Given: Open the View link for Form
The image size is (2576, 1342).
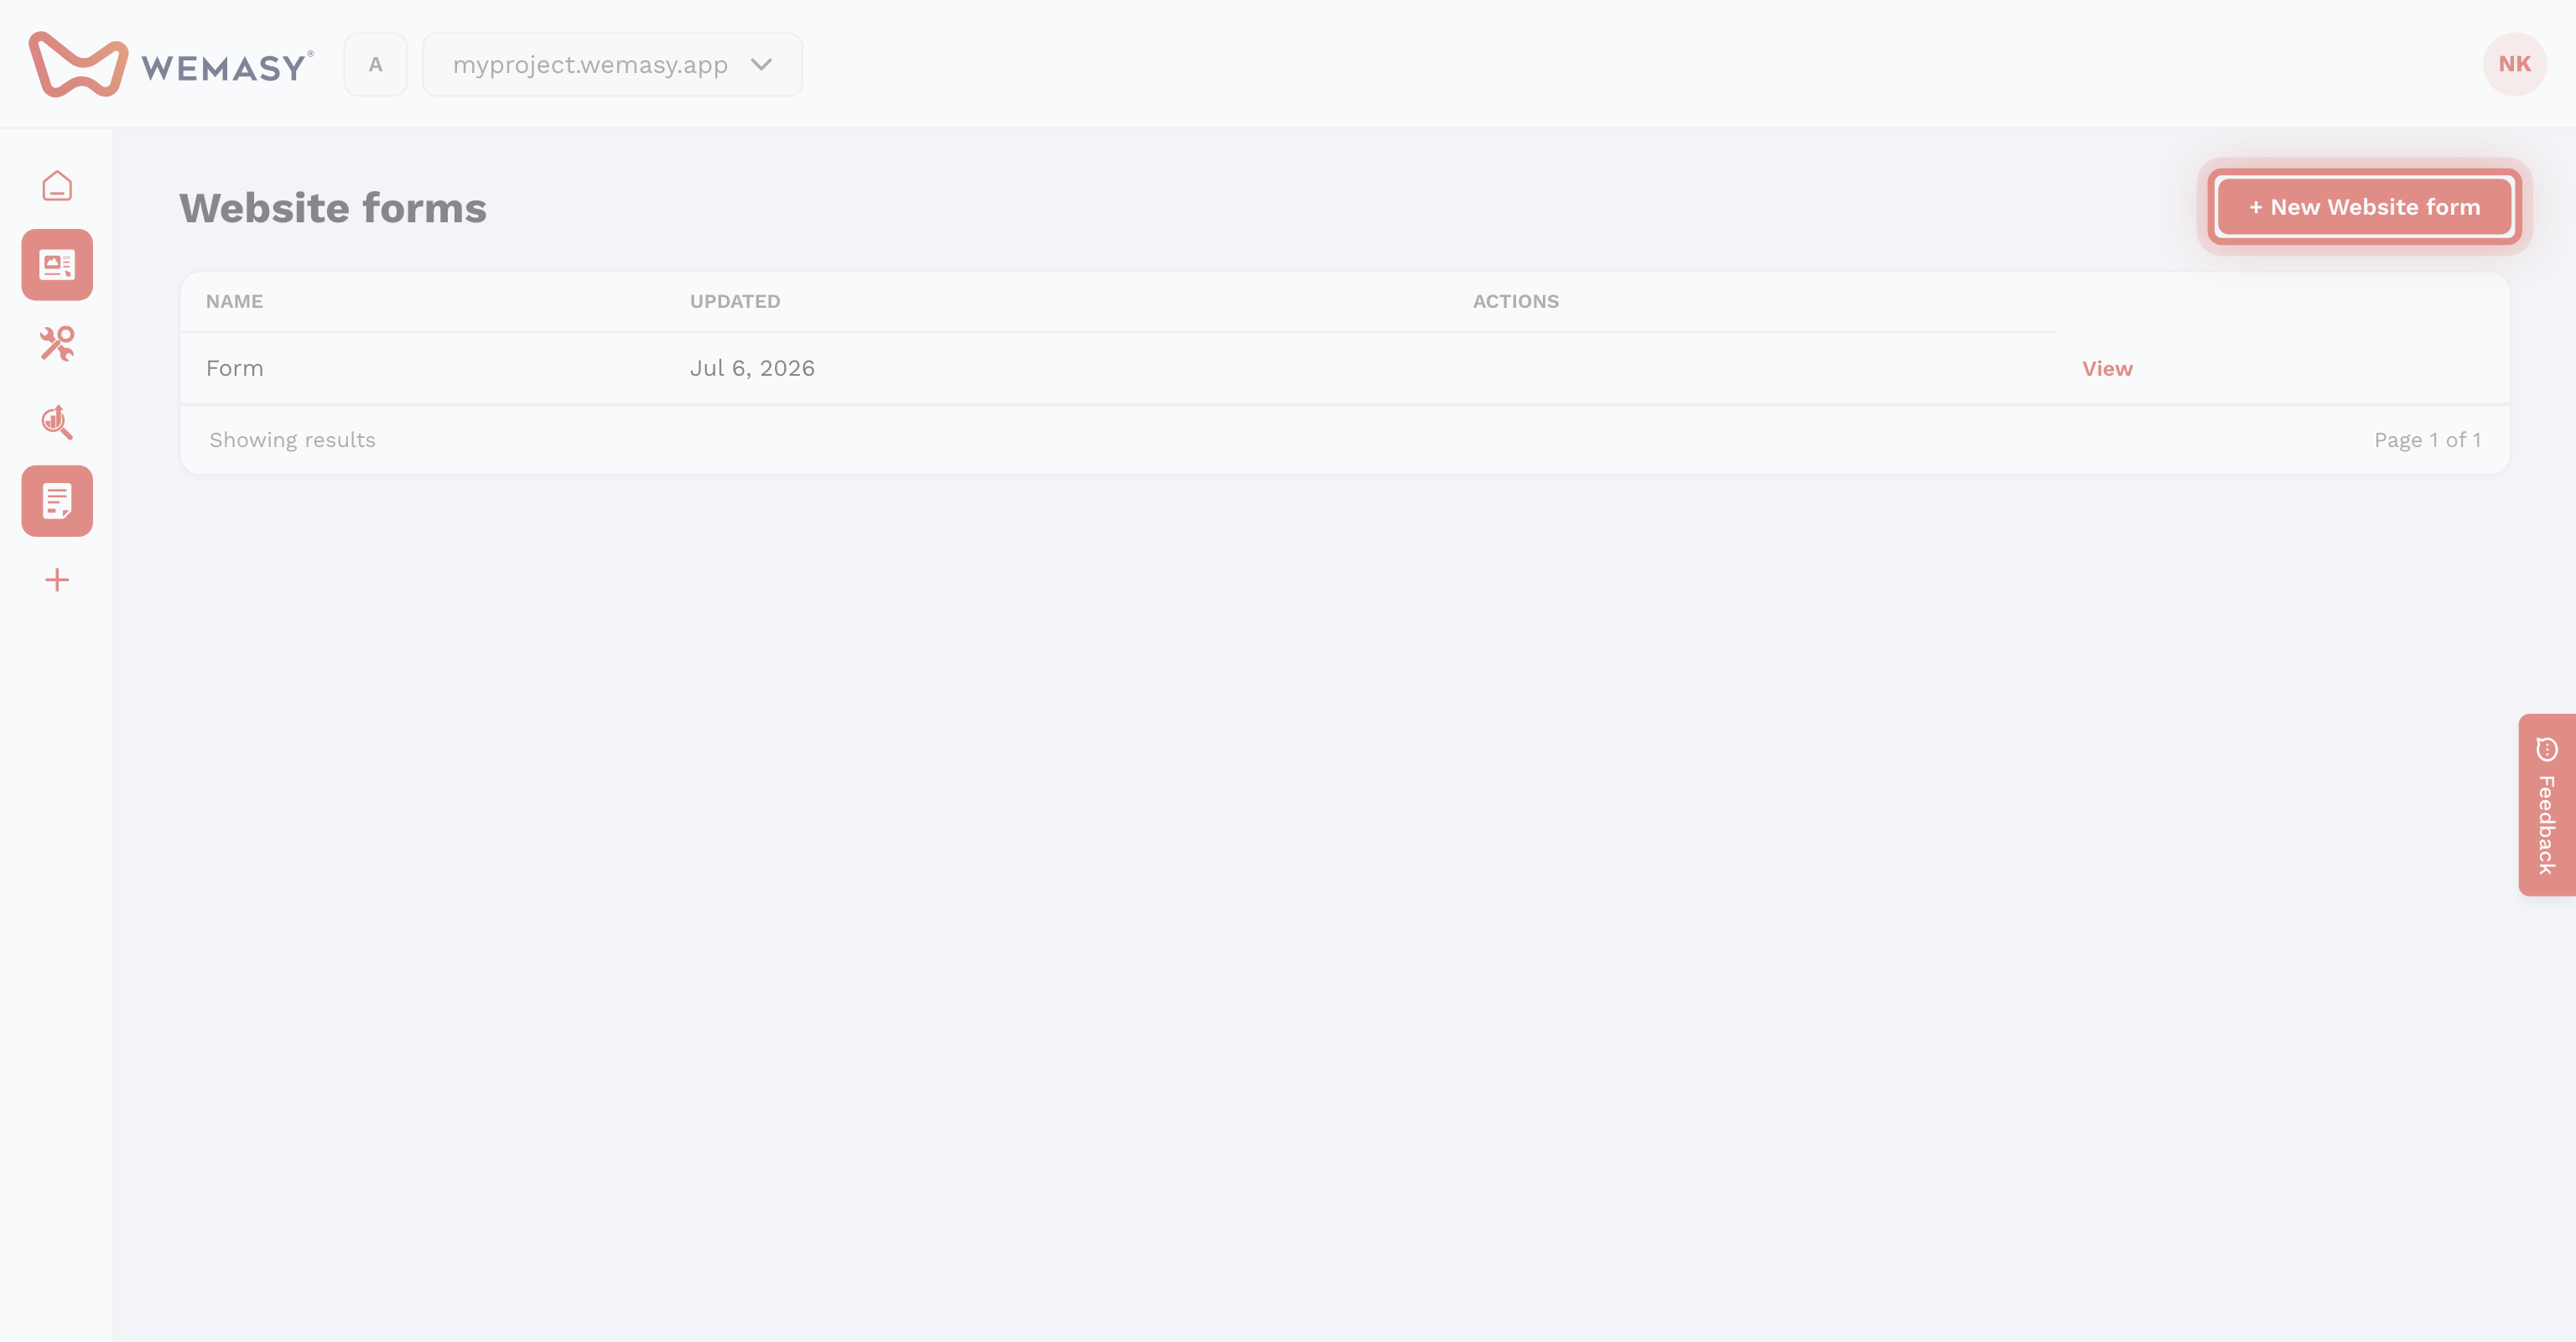Looking at the screenshot, I should (x=2107, y=369).
